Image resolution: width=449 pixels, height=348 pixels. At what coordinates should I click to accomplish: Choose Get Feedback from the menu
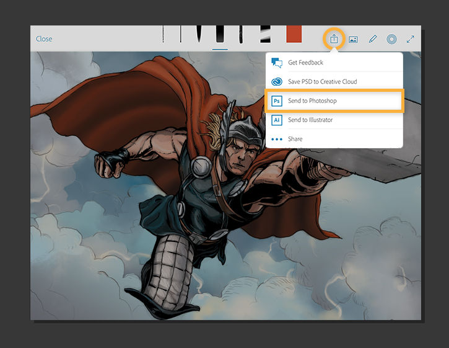[305, 63]
